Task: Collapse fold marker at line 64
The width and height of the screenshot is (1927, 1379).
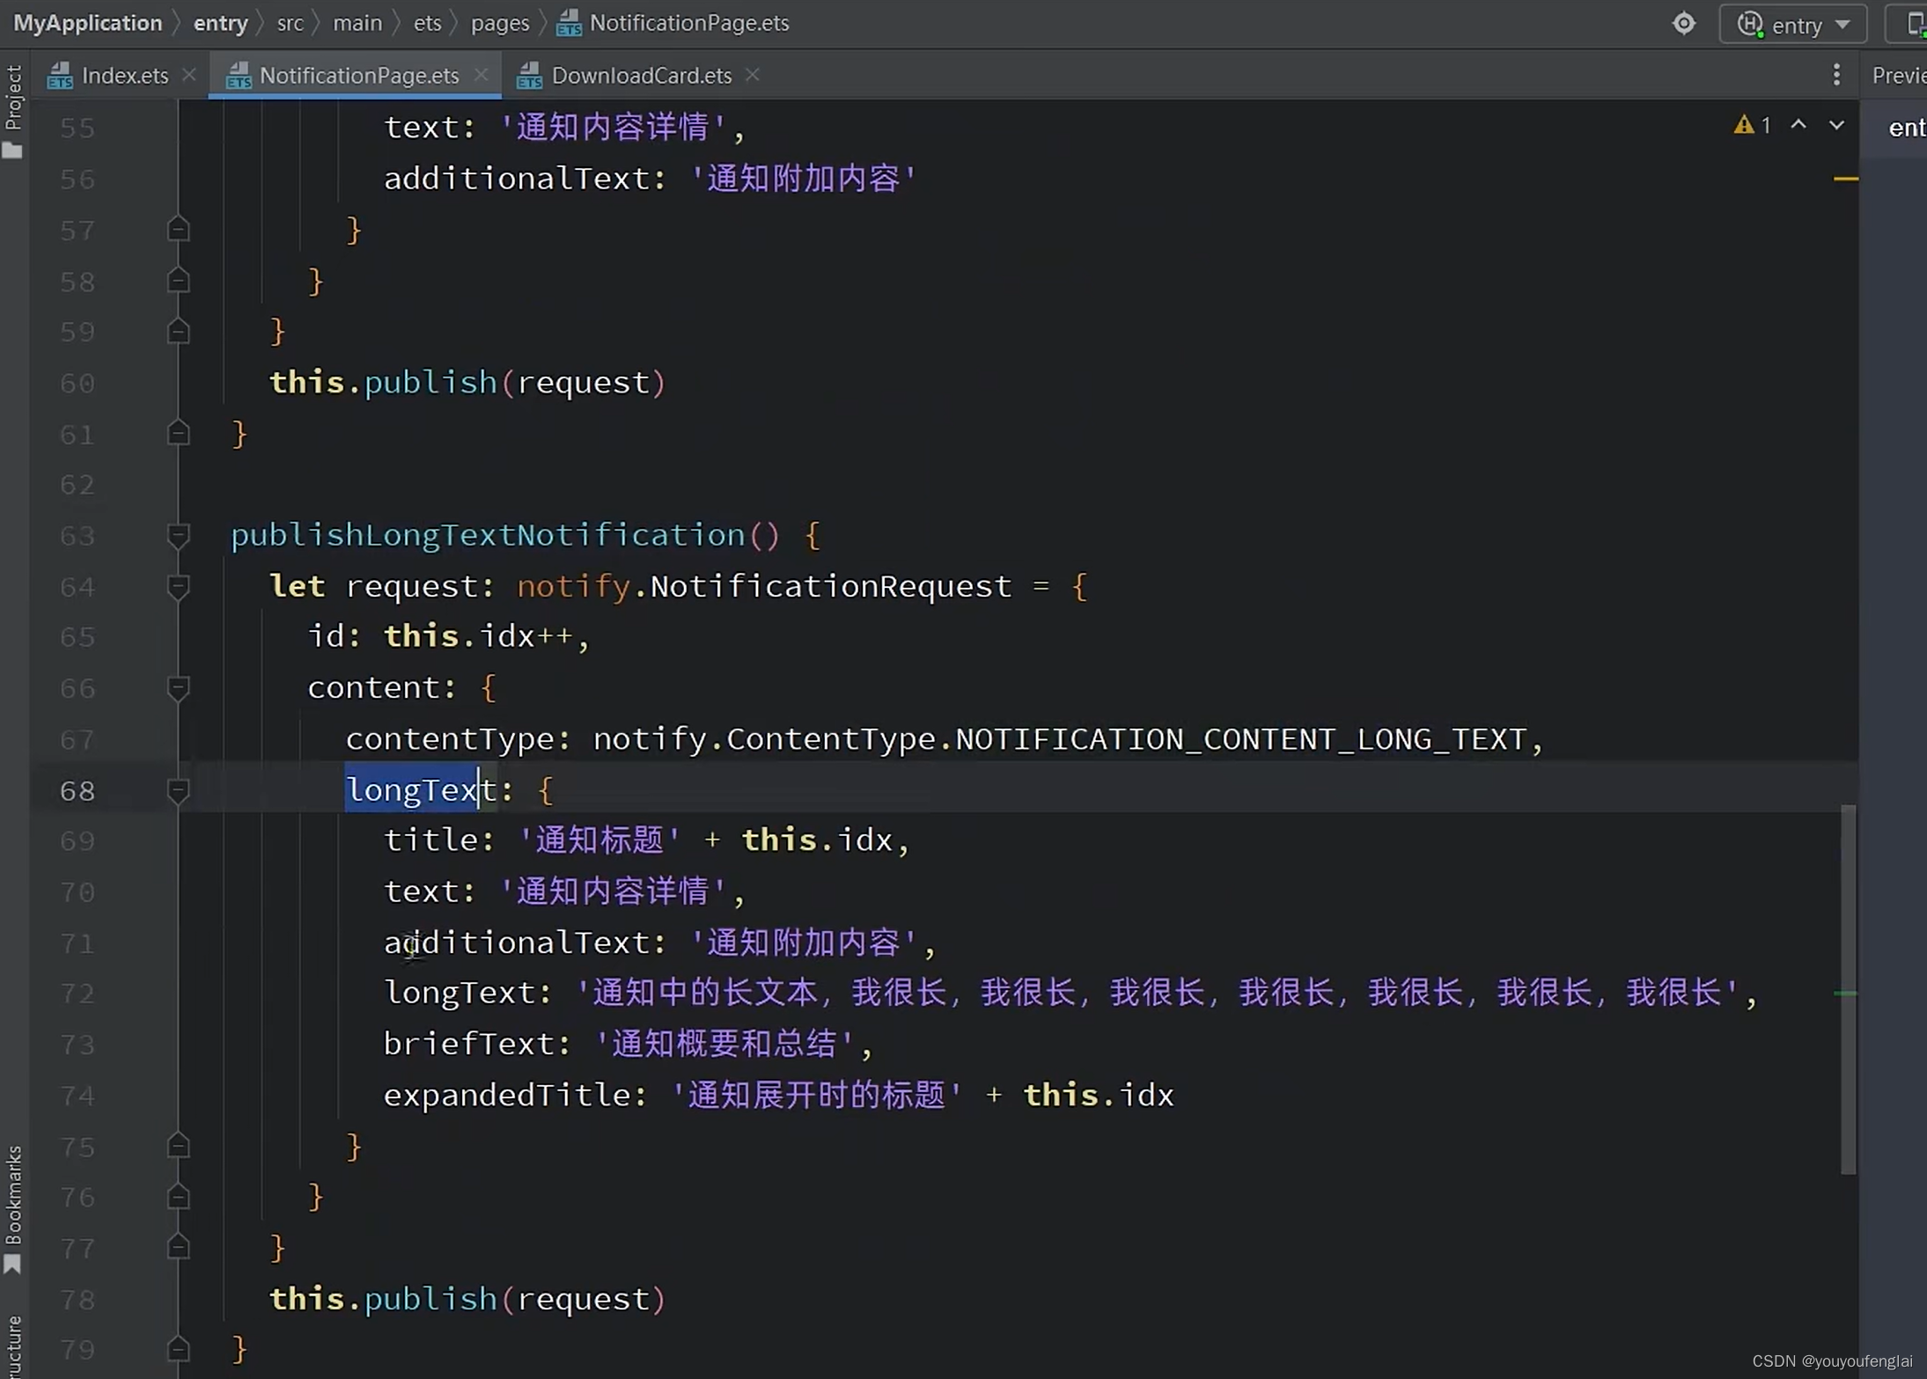Action: [x=178, y=587]
